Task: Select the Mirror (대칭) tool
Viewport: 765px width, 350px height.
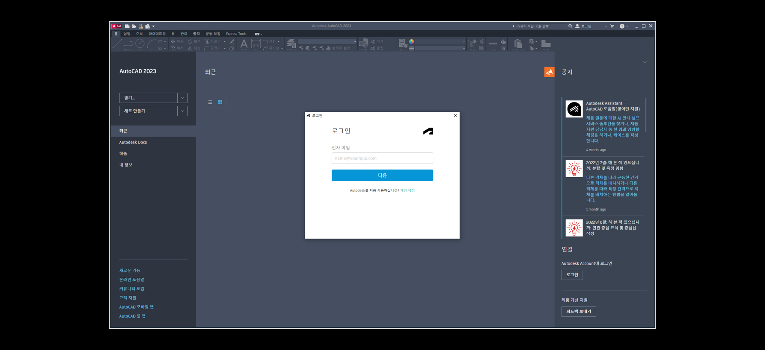Action: point(194,48)
